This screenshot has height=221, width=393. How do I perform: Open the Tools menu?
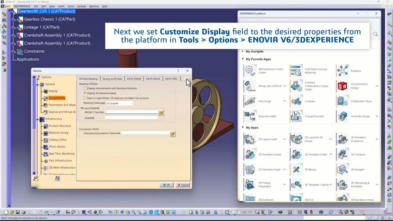point(71,6)
